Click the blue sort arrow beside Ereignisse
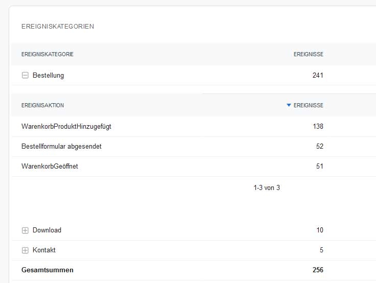The height and width of the screenshot is (283, 376). (x=289, y=105)
